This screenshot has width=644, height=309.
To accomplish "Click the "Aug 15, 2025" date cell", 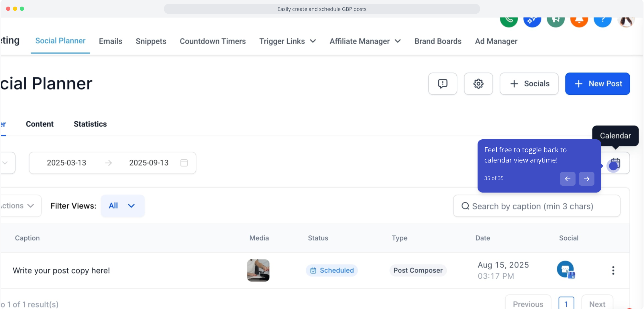I will [x=503, y=265].
